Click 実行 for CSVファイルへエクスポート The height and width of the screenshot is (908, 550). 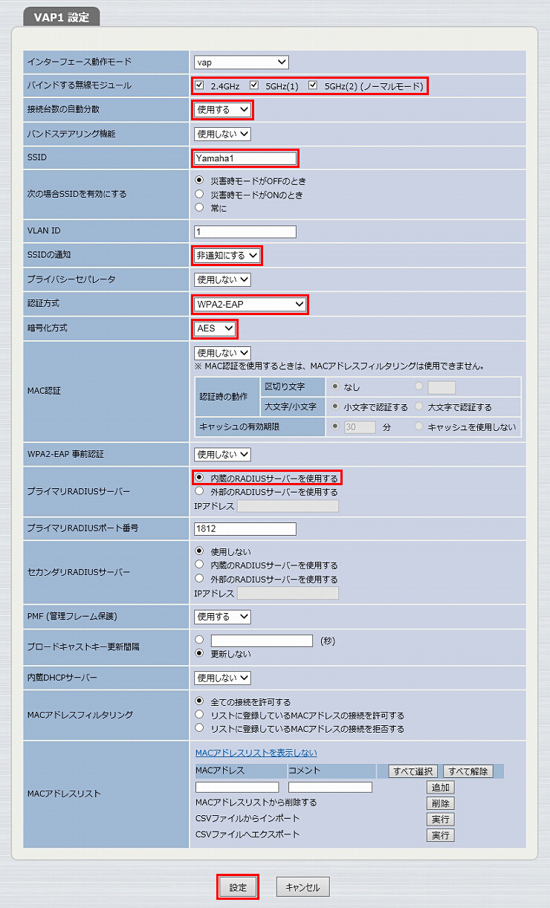click(441, 835)
